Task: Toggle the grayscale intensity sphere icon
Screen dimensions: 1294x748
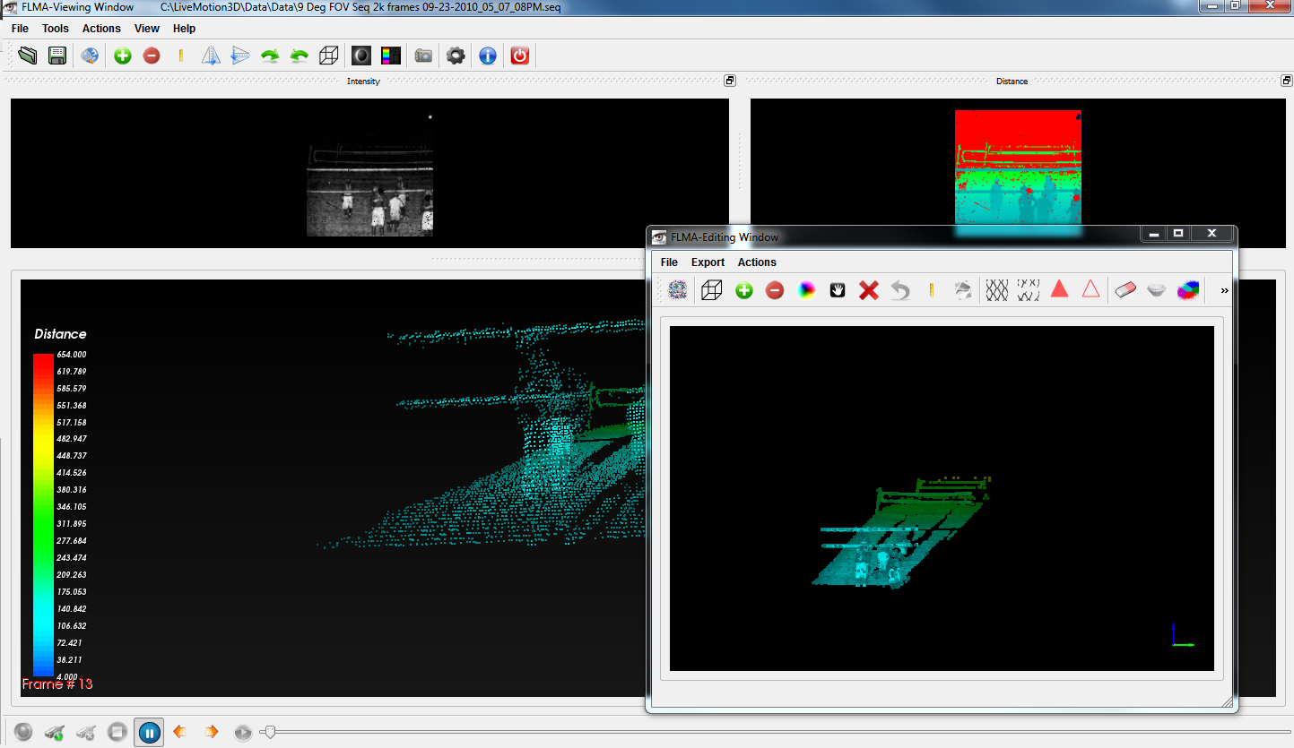Action: pyautogui.click(x=360, y=56)
